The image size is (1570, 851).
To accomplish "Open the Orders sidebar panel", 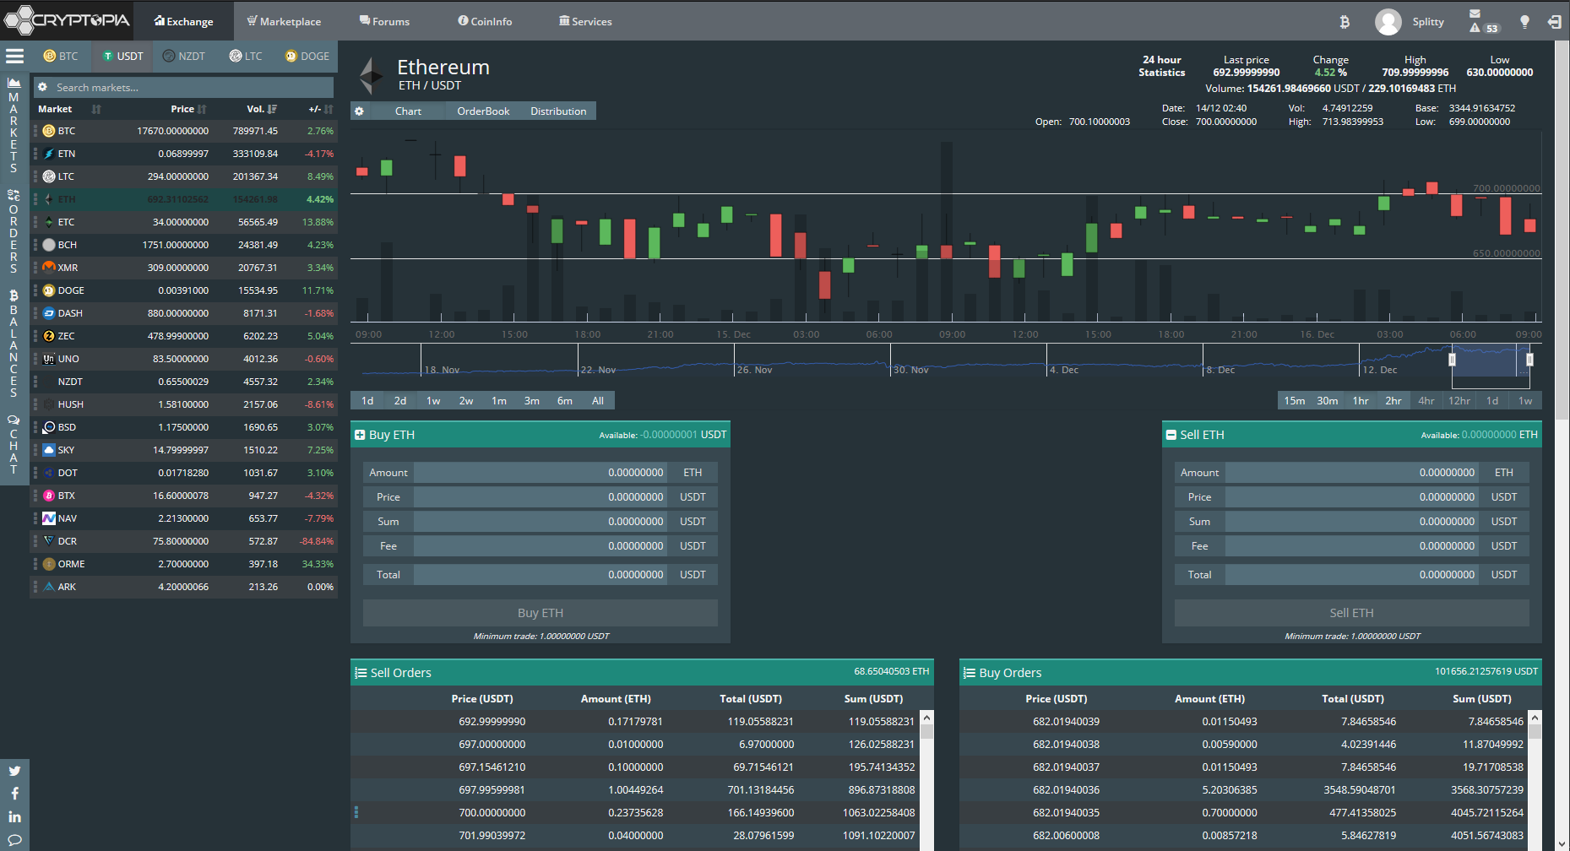I will (x=14, y=231).
